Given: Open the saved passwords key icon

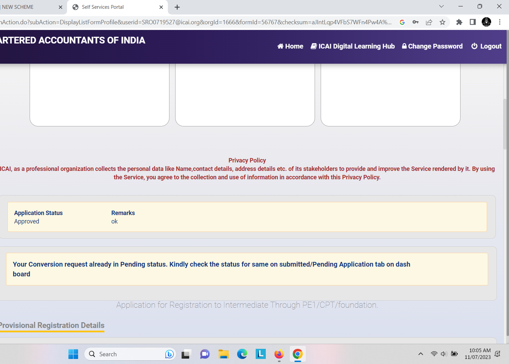Looking at the screenshot, I should pyautogui.click(x=415, y=22).
